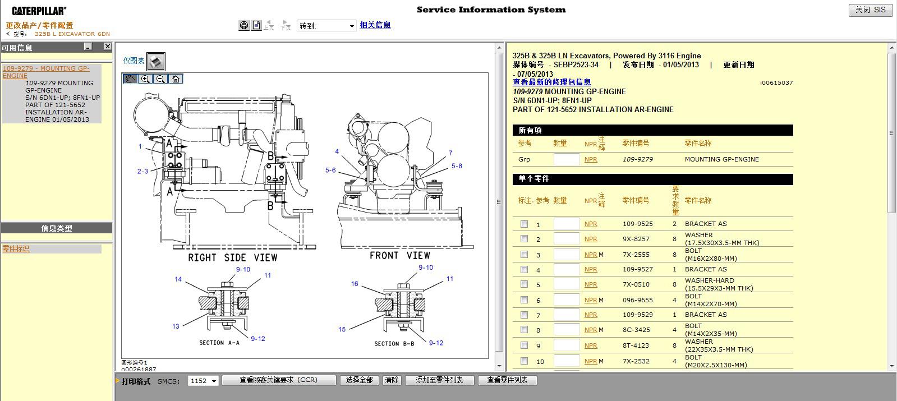Click callout 14 in Section A-A
The width and height of the screenshot is (897, 401).
(x=178, y=279)
